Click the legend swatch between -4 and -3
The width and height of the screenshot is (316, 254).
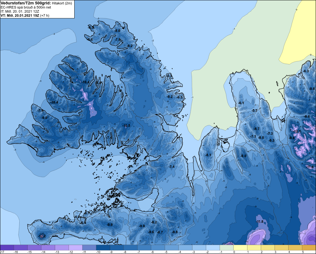[185, 248]
